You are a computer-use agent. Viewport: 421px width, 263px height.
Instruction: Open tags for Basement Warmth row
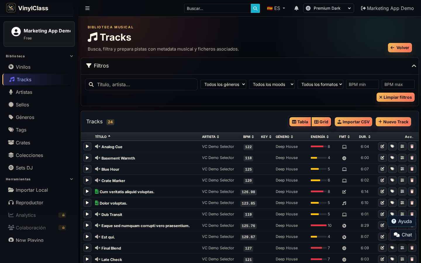tap(392, 158)
